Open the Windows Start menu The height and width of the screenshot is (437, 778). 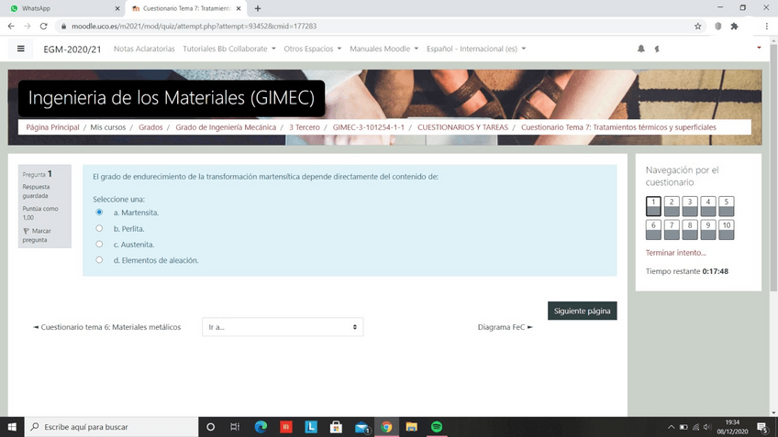(x=12, y=427)
